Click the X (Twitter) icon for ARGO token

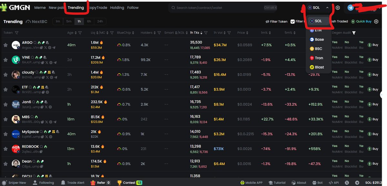pyautogui.click(x=45, y=47)
